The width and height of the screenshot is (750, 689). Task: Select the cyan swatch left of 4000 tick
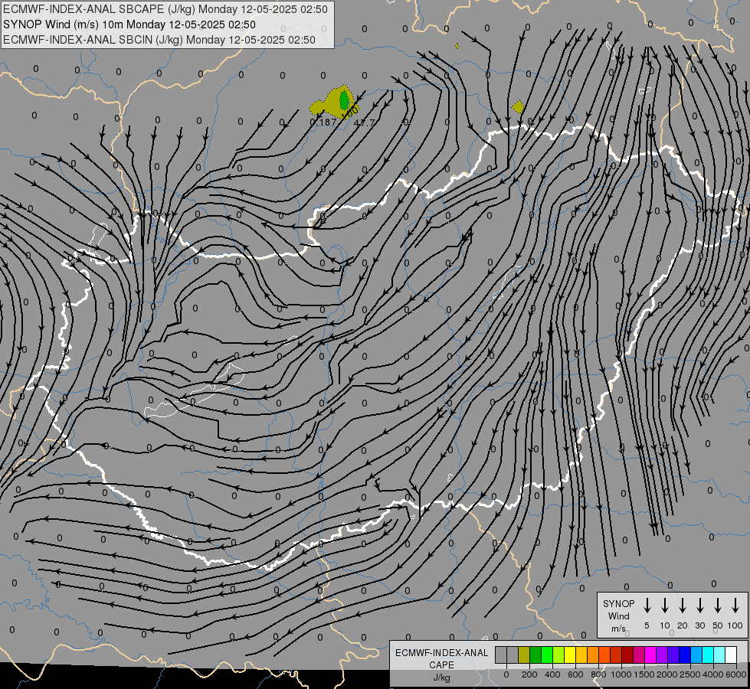point(707,655)
